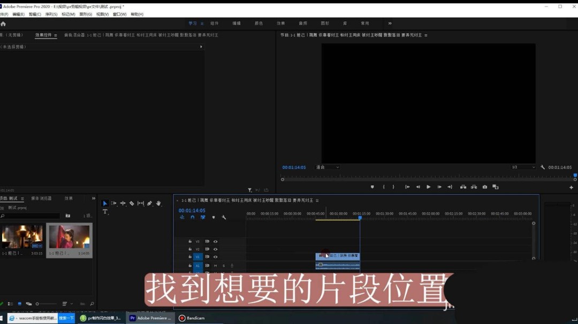
Task: Step forward one frame
Action: (439, 187)
